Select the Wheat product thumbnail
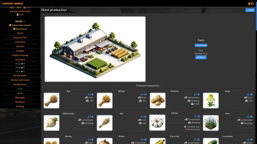257x144 pixels. 105,101
